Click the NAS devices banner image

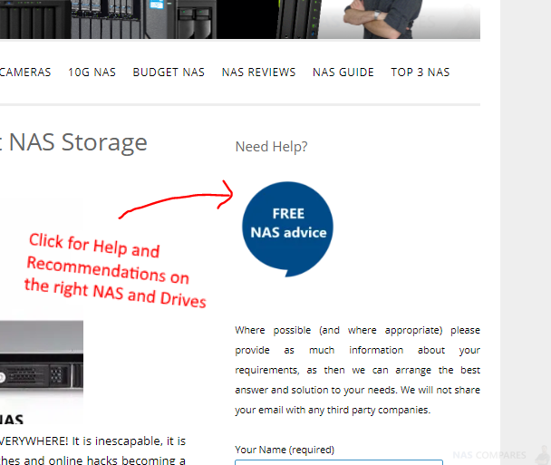[x=159, y=19]
